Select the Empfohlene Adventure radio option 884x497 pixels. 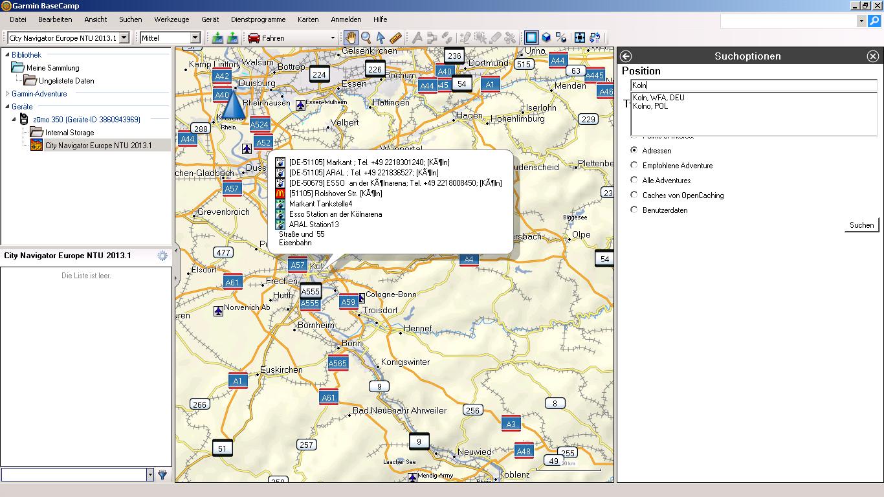coord(634,166)
